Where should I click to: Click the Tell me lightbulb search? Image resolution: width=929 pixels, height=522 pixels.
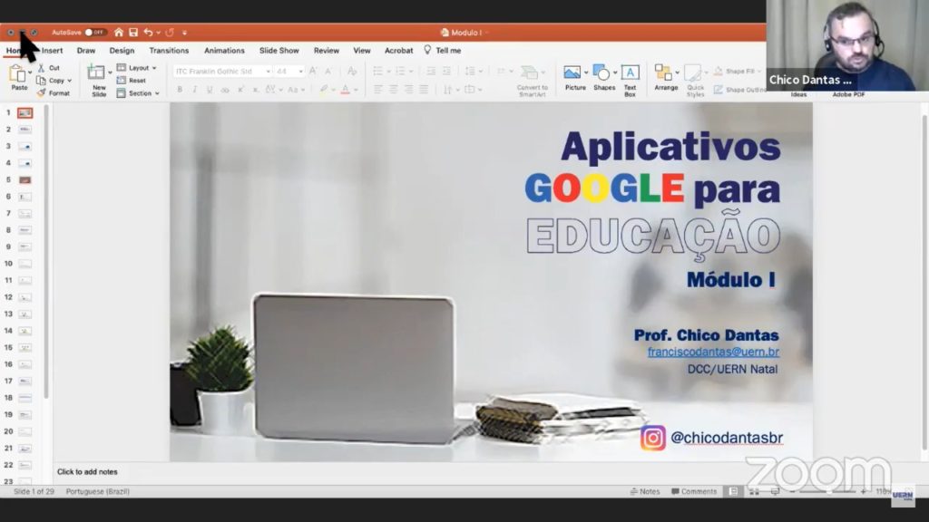click(x=442, y=51)
